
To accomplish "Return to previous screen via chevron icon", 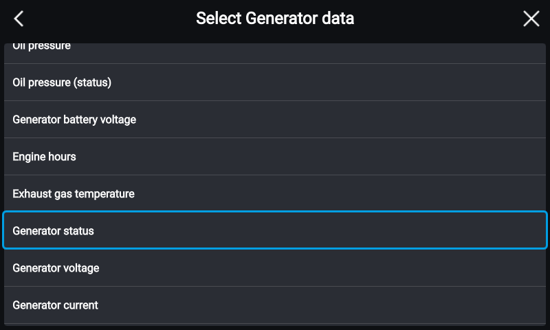I will [x=19, y=19].
